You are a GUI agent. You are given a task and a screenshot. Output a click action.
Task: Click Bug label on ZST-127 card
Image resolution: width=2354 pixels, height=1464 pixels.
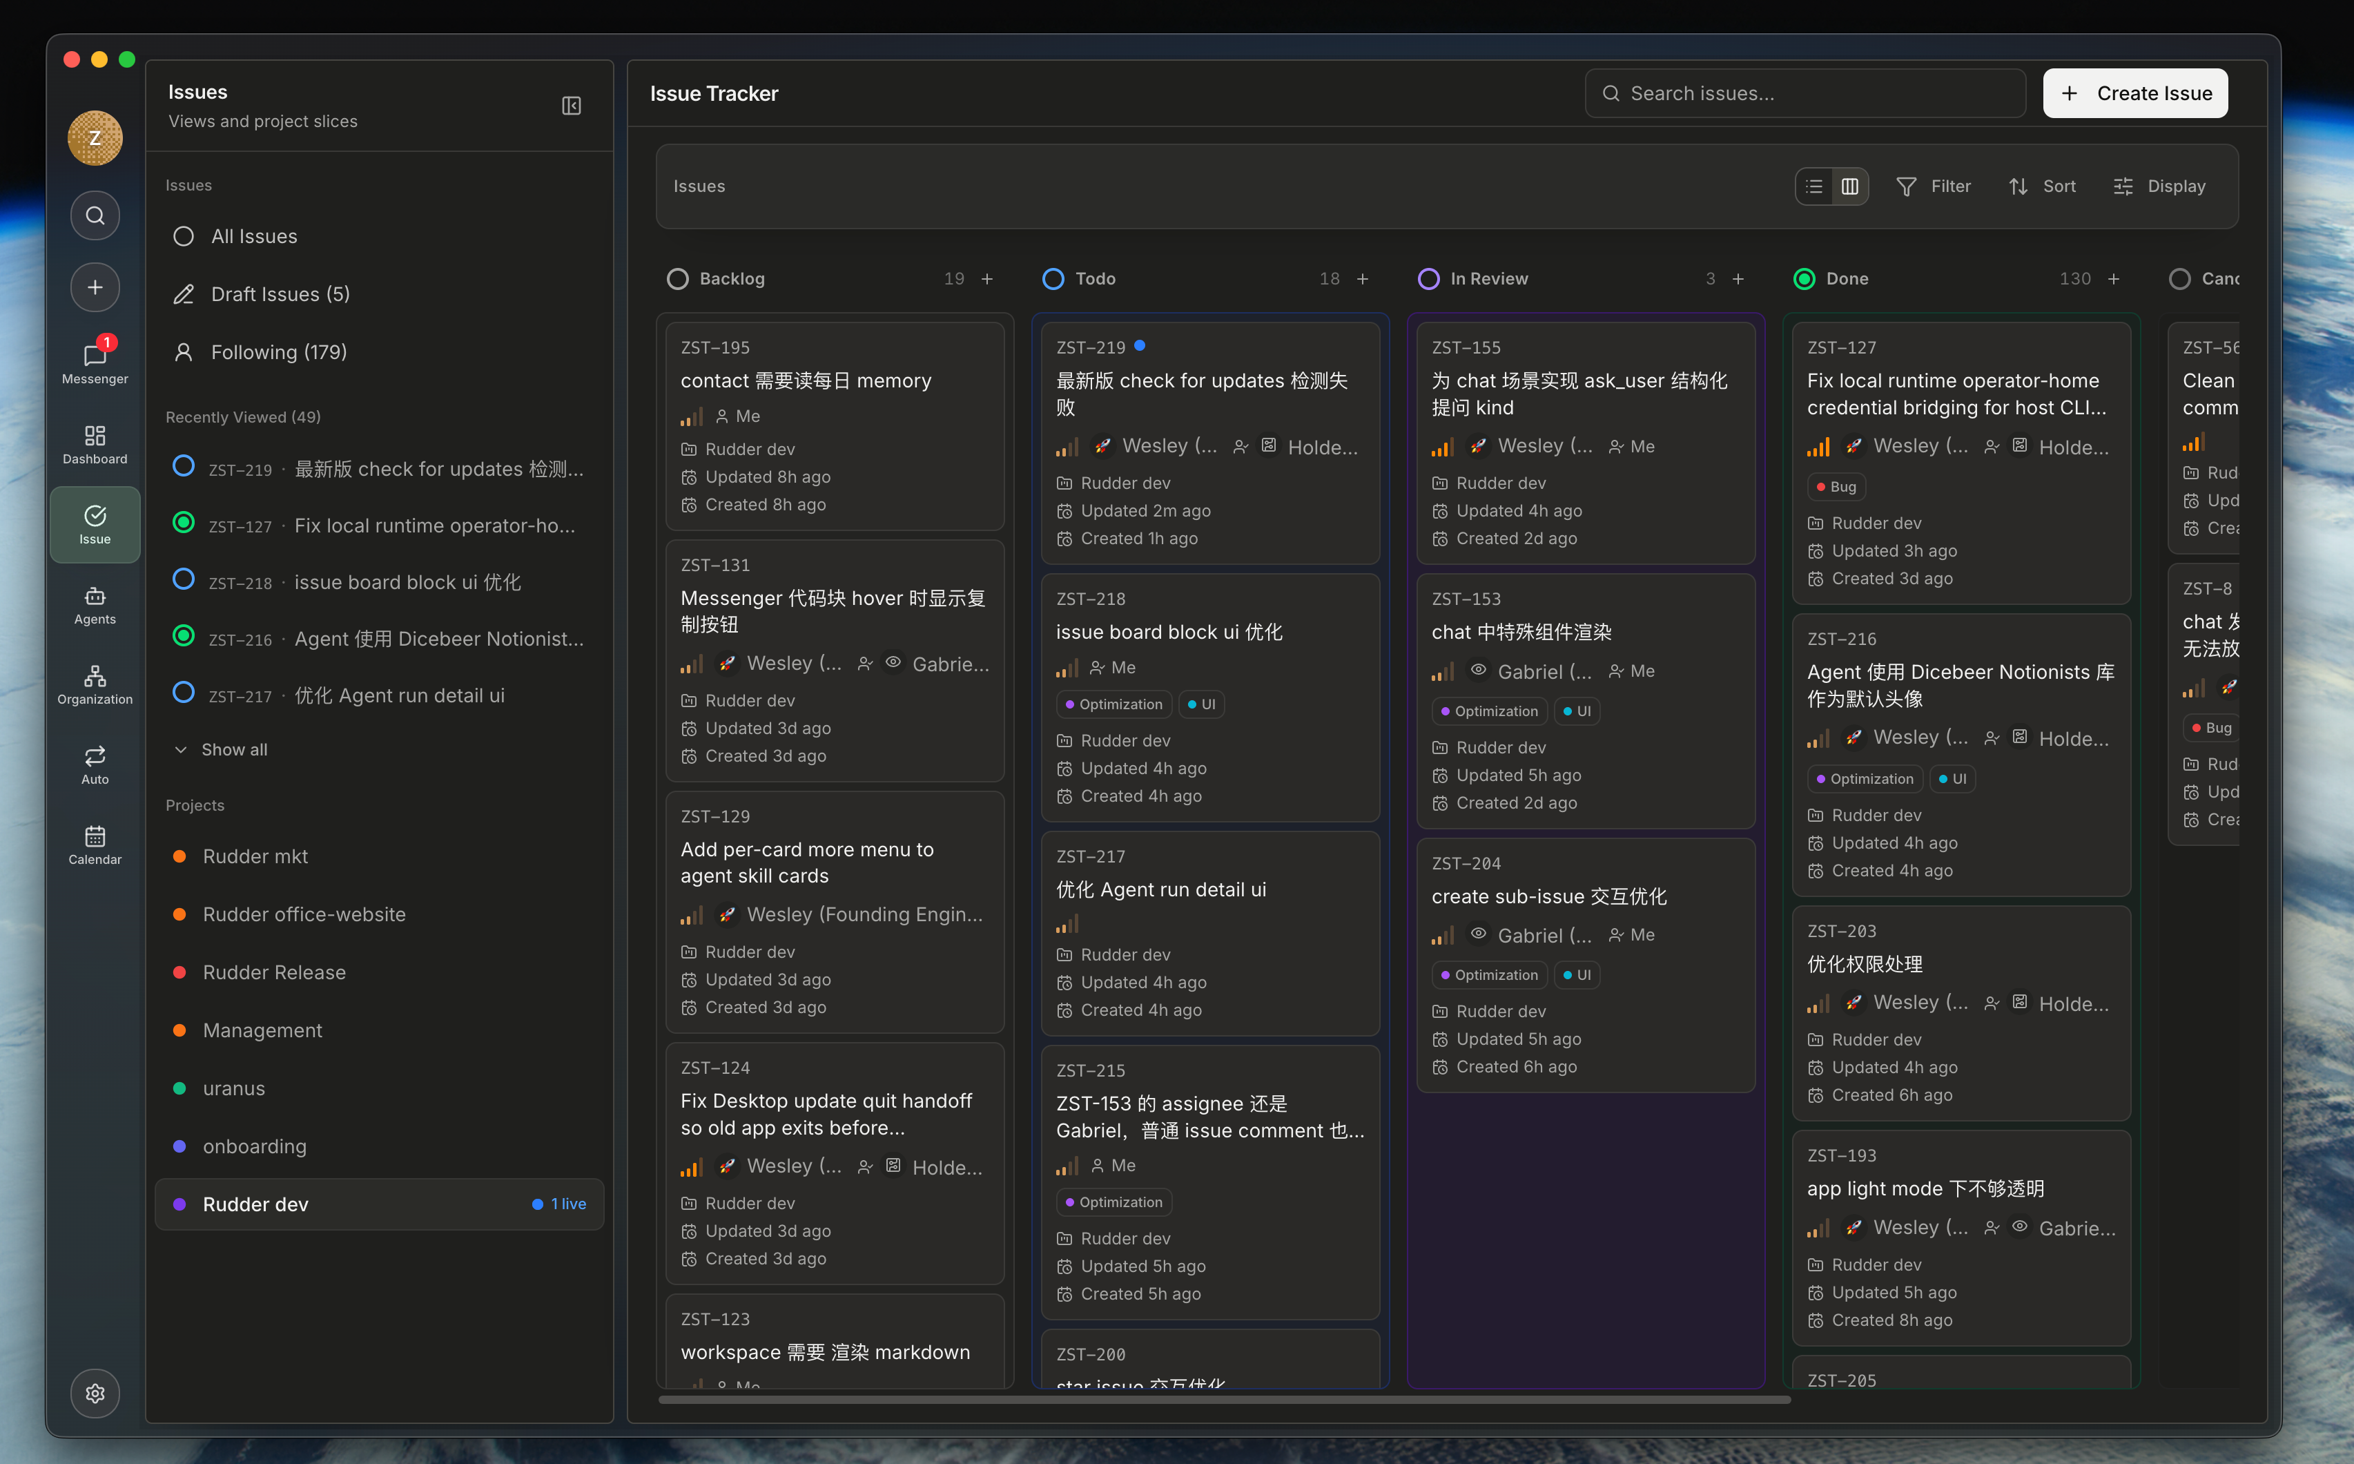[x=1836, y=487]
